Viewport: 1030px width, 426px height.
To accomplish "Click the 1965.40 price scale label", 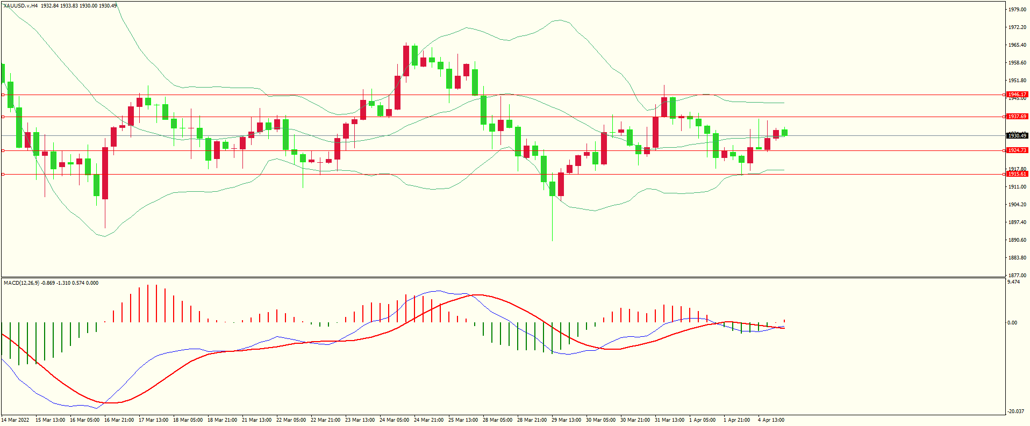I will 1018,45.
